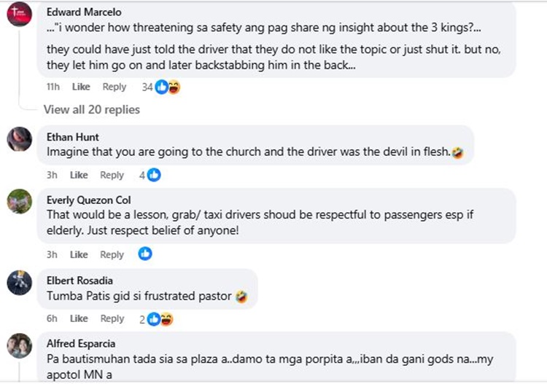This screenshot has height=384, width=547.
Task: Open Ethan Hunt's profile avatar
Action: click(19, 139)
